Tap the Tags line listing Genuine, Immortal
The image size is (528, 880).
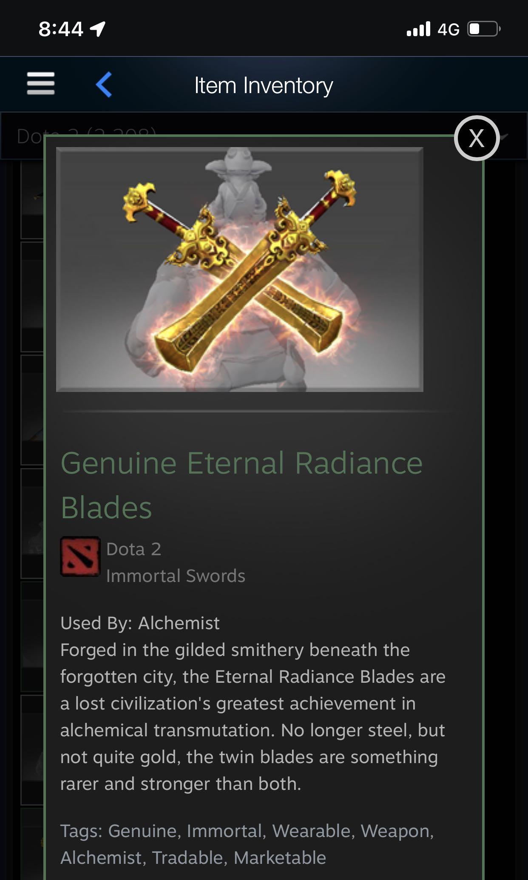point(247,844)
